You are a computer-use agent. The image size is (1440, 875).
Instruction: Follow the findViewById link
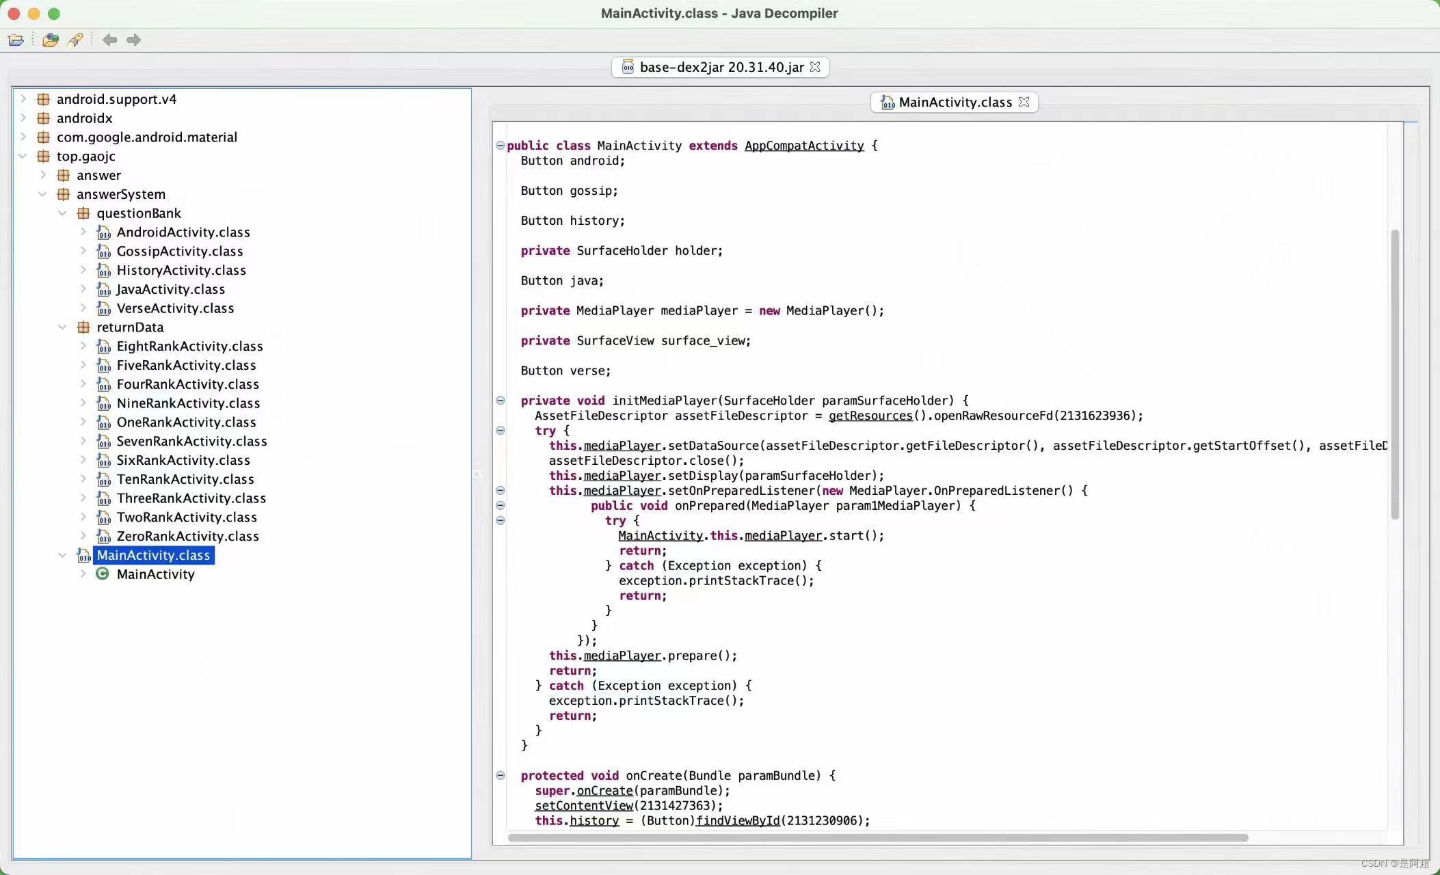click(738, 821)
